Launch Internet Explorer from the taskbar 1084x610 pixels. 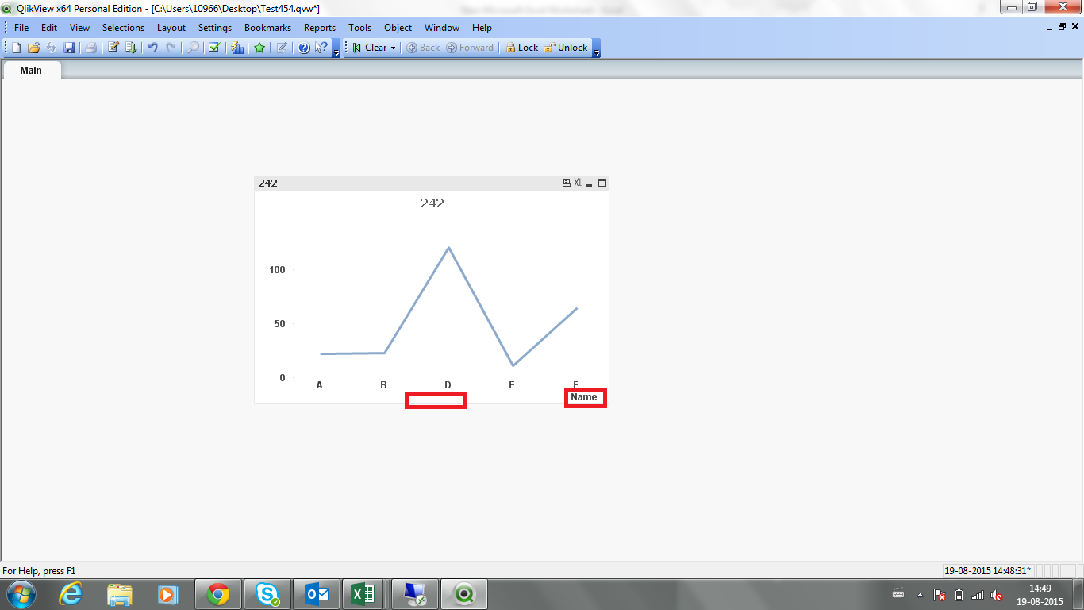(x=71, y=594)
